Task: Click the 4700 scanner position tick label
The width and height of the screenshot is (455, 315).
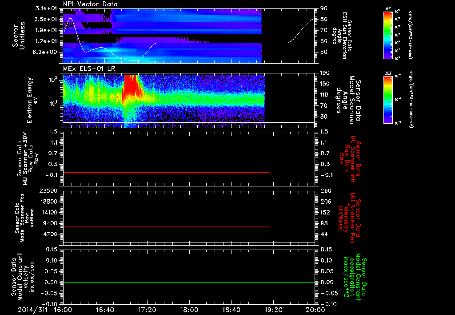Action: tap(51, 234)
